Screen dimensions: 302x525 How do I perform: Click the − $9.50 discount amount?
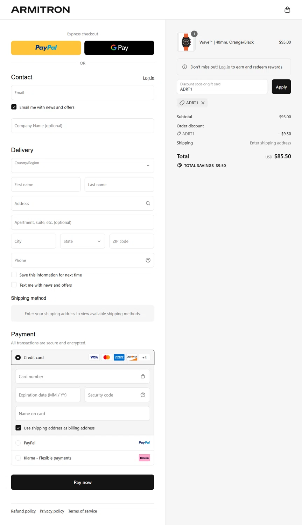coord(285,134)
